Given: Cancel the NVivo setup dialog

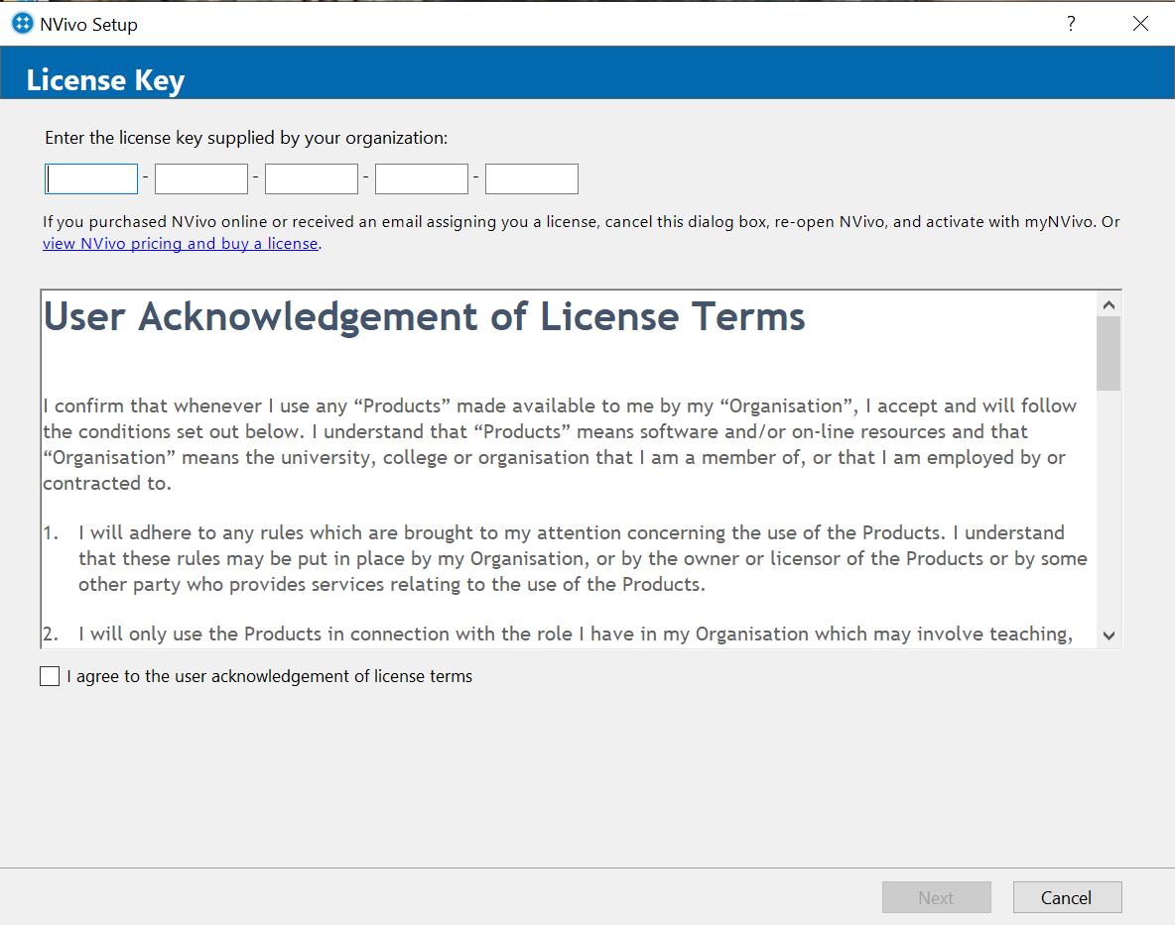Looking at the screenshot, I should click(x=1067, y=897).
